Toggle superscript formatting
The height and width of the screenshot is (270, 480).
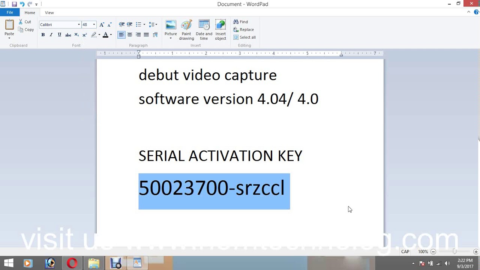[85, 34]
